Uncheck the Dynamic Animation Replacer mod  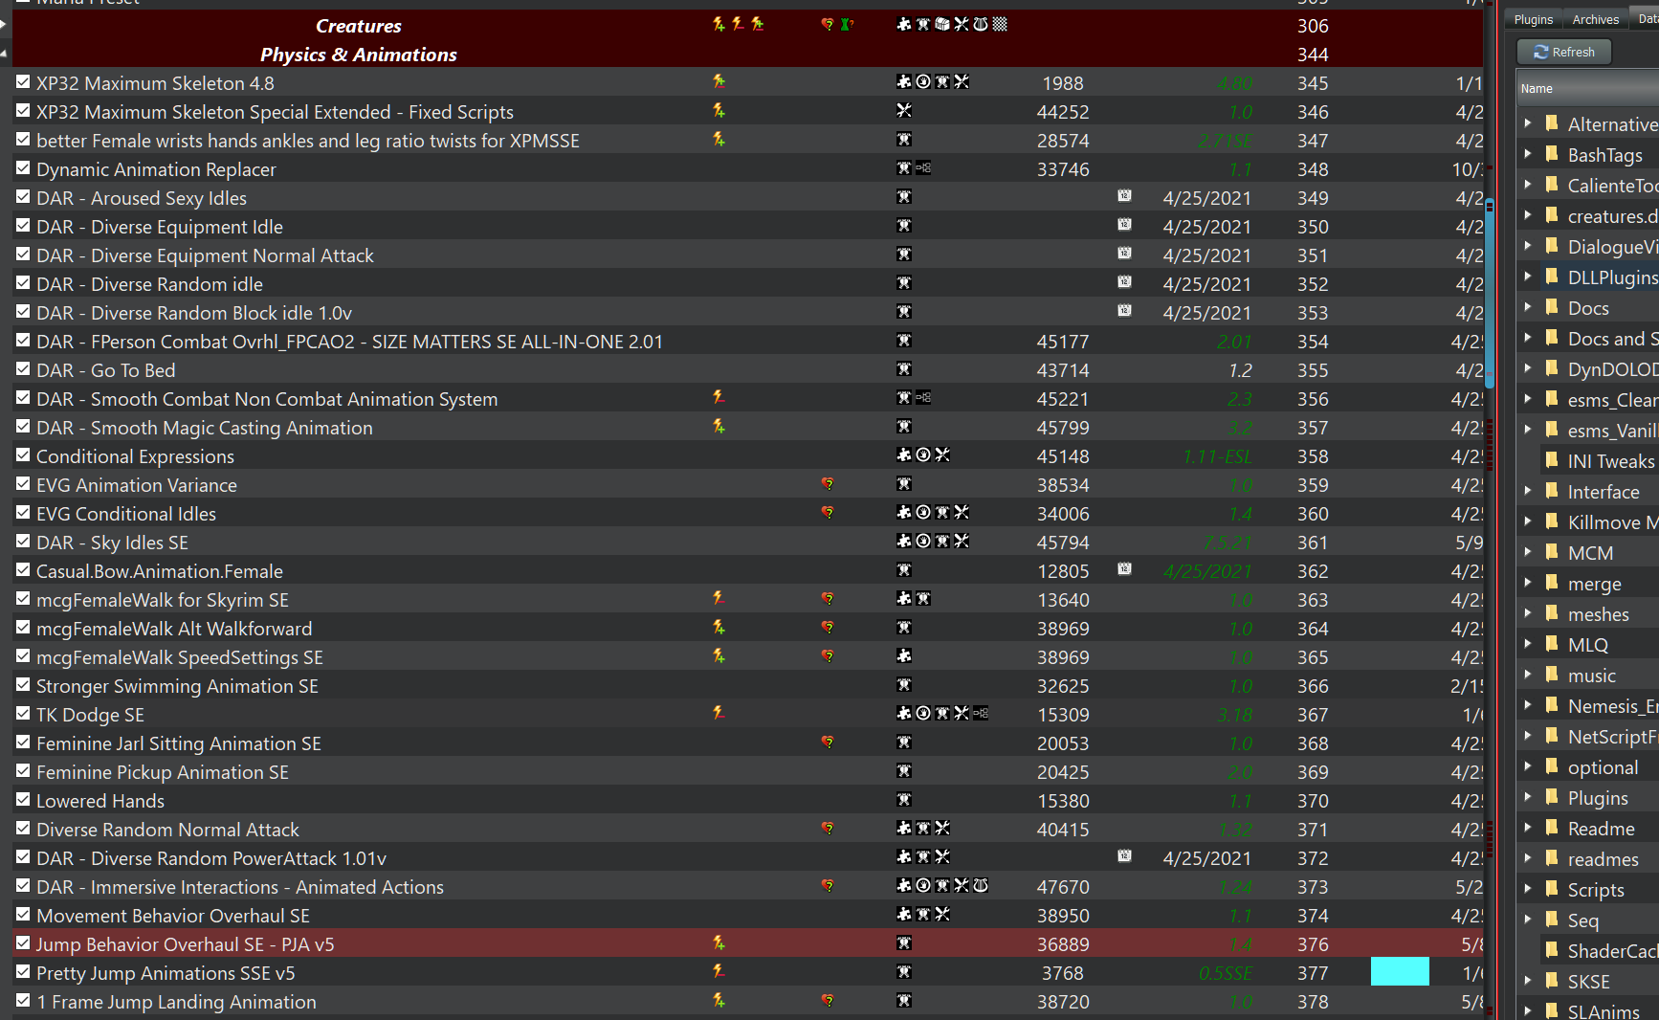23,168
